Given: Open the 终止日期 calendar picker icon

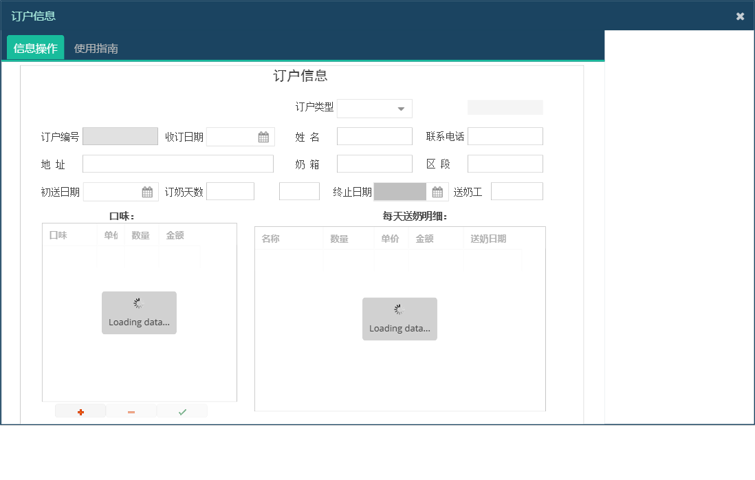Looking at the screenshot, I should click(438, 191).
